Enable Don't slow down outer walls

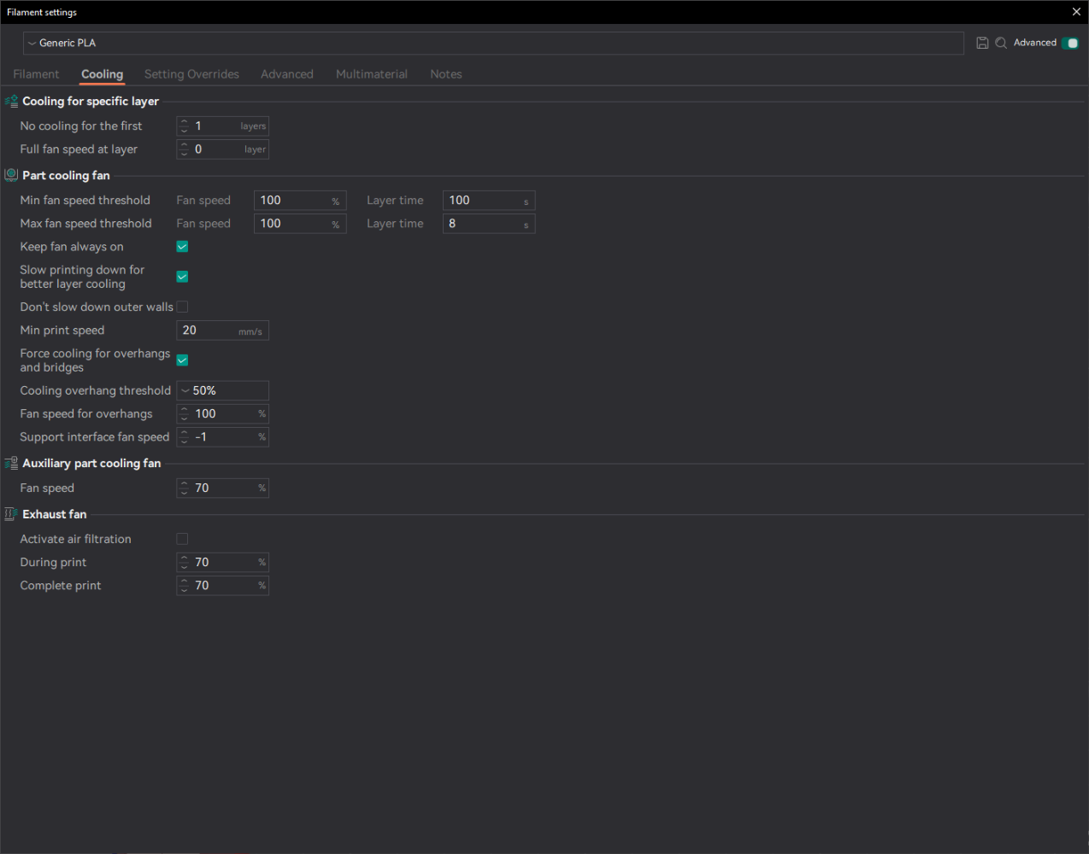point(182,307)
